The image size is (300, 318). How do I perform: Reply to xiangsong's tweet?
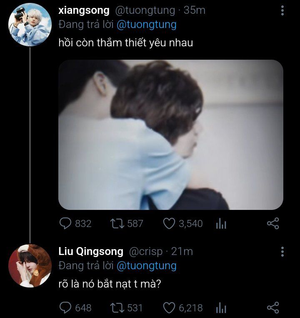66,224
